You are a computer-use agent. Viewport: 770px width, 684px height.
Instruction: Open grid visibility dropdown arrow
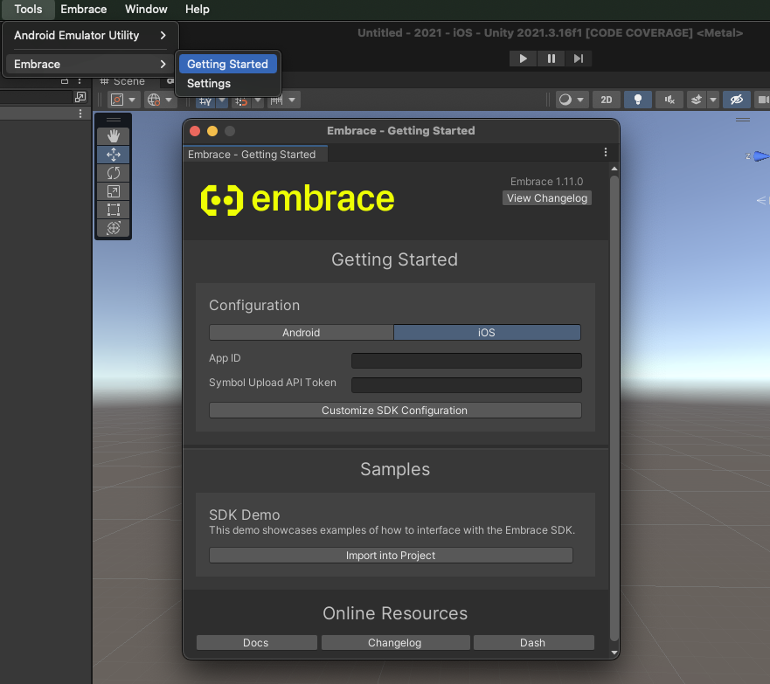222,100
